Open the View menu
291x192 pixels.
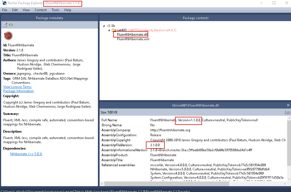[x=26, y=10]
